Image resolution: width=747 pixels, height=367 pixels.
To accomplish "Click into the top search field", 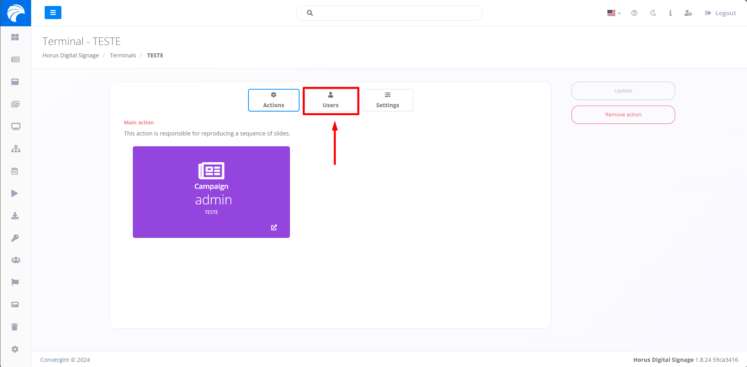I will 395,13.
